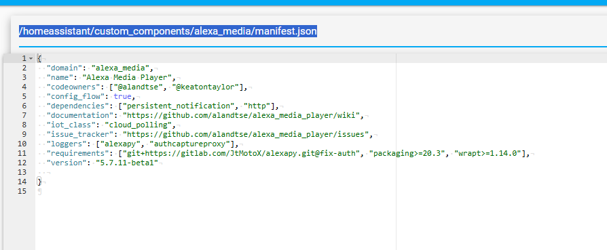Select line number 6 in gutter
607x250 pixels.
24,106
